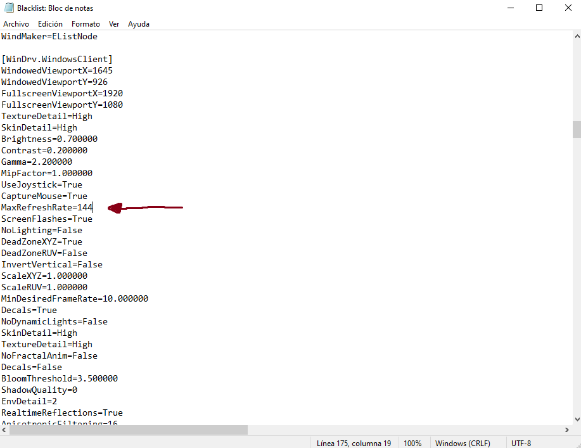Click on the Brightness=0.700000 line
This screenshot has height=448, width=581.
click(x=49, y=139)
